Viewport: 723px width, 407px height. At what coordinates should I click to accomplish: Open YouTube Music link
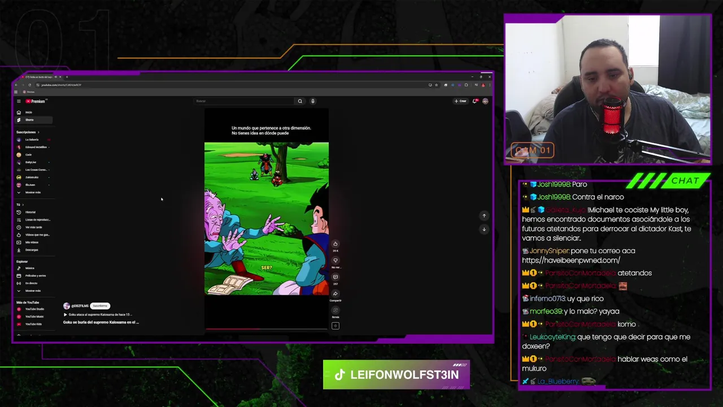[x=34, y=317]
